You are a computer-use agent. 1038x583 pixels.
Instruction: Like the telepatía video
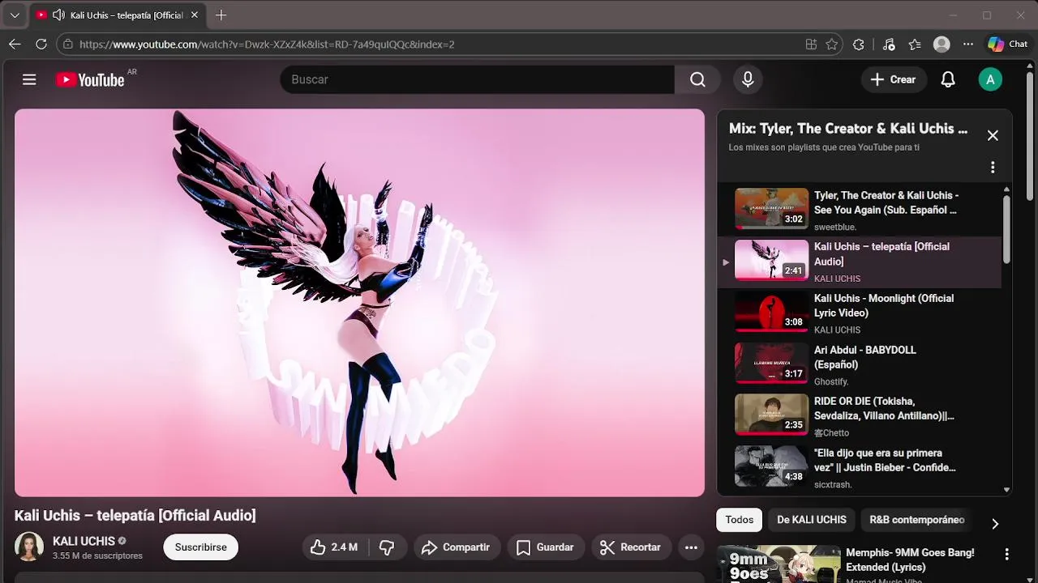click(x=333, y=547)
